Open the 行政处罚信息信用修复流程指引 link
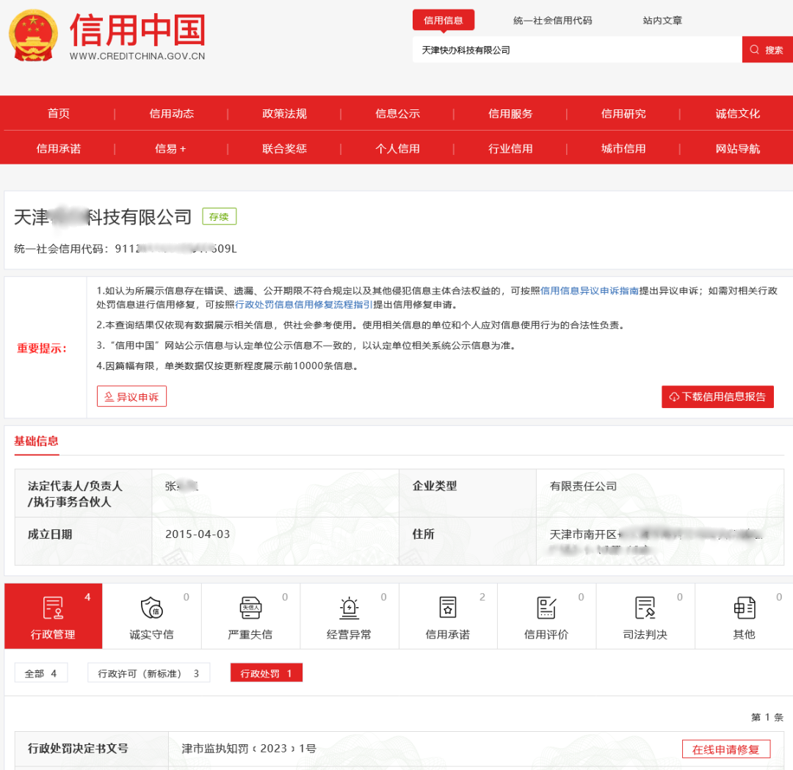 click(303, 305)
